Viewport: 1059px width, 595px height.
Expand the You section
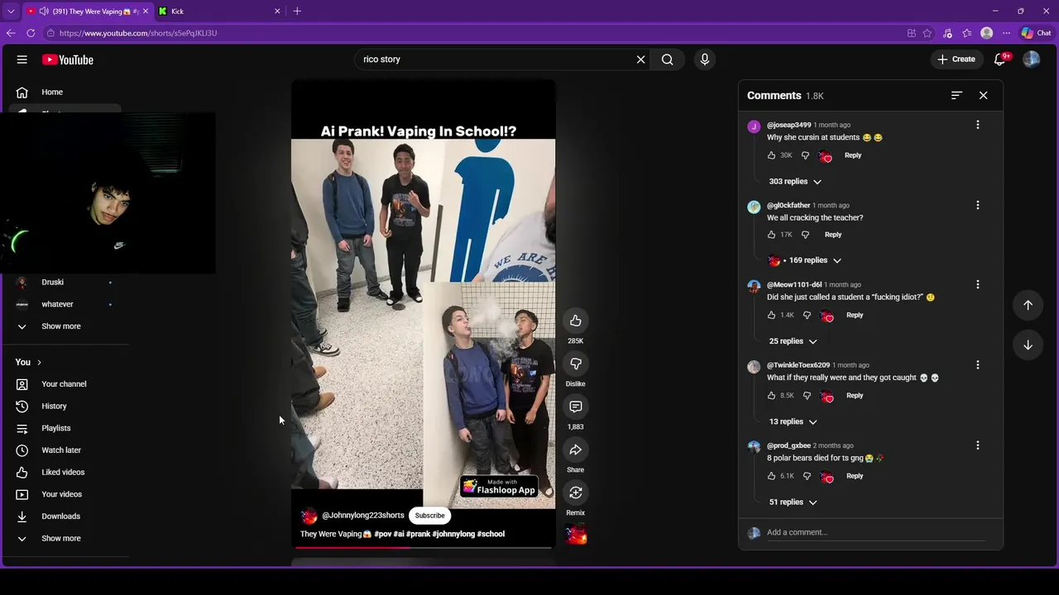pyautogui.click(x=28, y=362)
